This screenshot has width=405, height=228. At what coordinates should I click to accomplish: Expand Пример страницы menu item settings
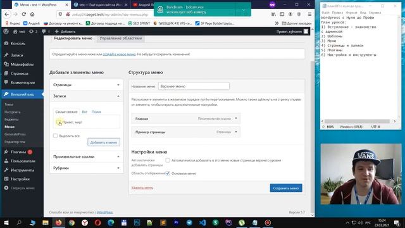[x=236, y=132]
